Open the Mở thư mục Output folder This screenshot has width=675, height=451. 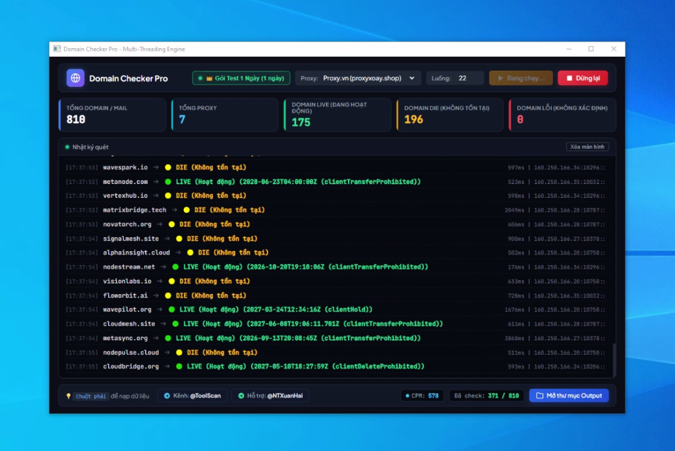click(569, 396)
